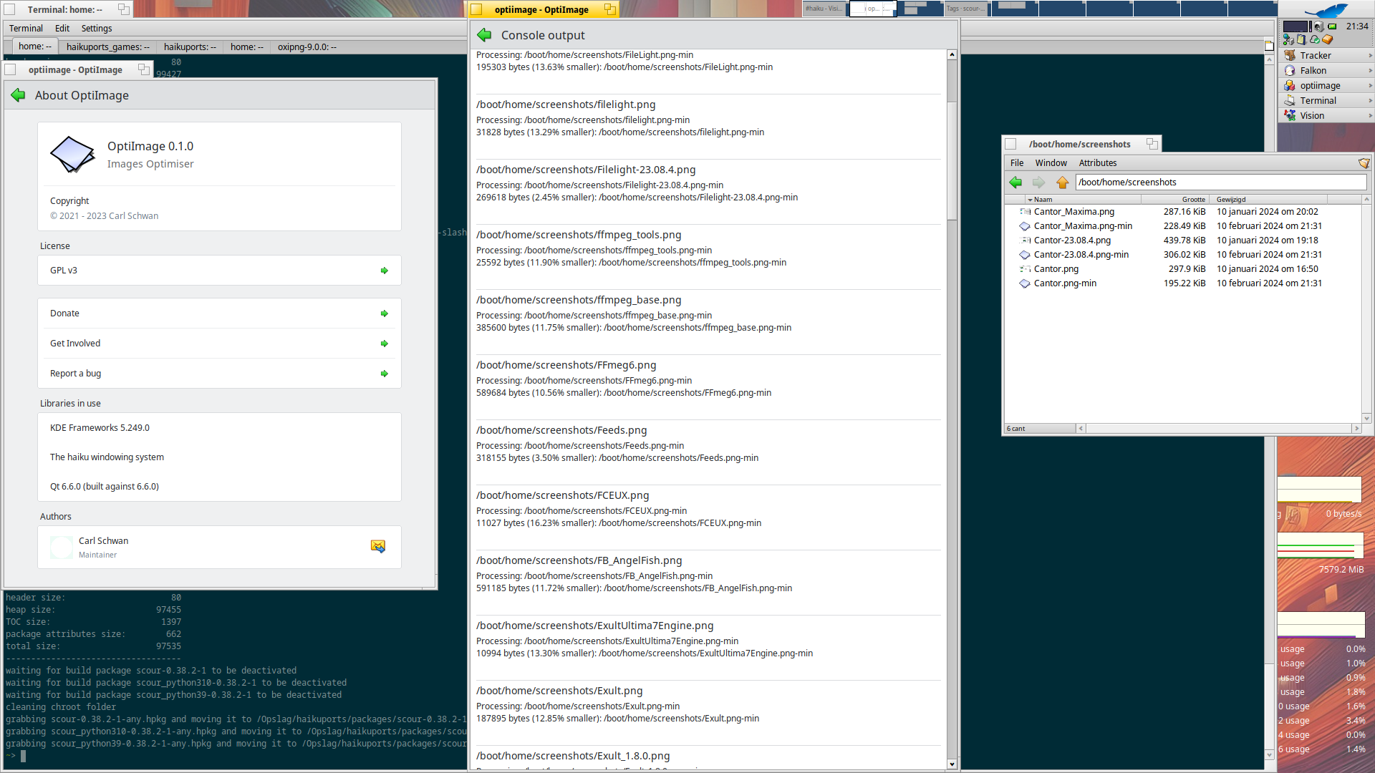Switch to the first home terminal tab

point(35,47)
